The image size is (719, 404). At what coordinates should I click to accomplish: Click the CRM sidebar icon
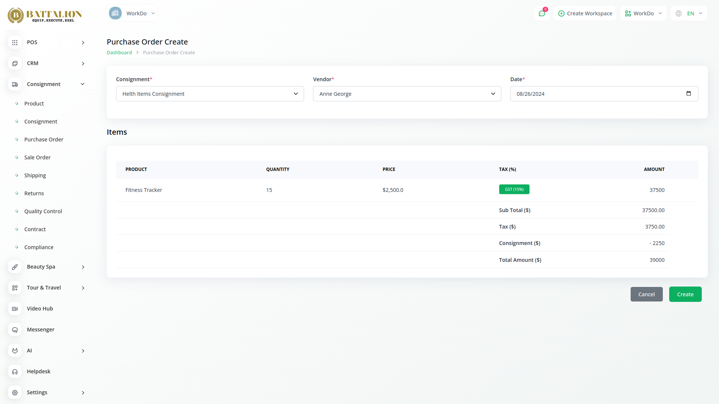15,63
